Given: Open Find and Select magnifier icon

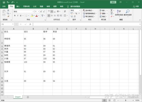Looking at the screenshot, I should [128, 11].
